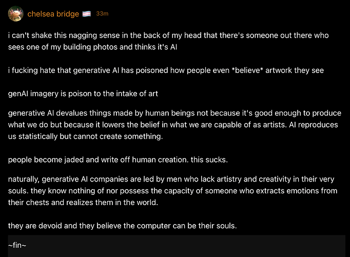Click the sentence "this sucks."

[x=209, y=160]
